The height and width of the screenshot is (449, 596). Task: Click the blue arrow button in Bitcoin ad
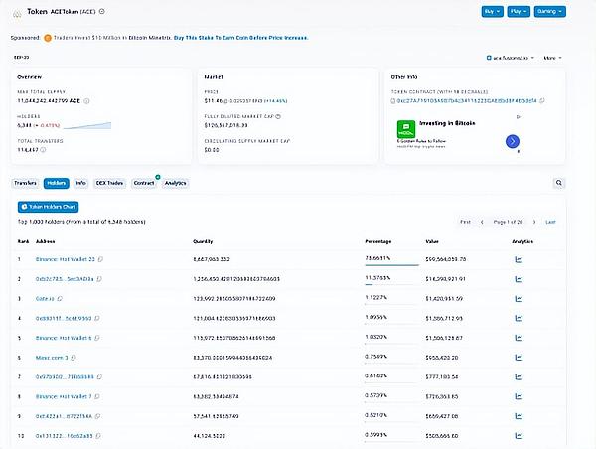point(513,141)
